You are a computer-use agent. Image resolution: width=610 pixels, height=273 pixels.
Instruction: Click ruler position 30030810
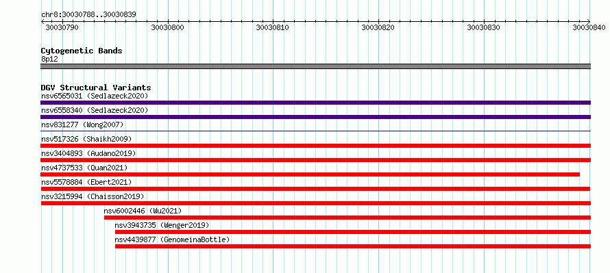273,27
